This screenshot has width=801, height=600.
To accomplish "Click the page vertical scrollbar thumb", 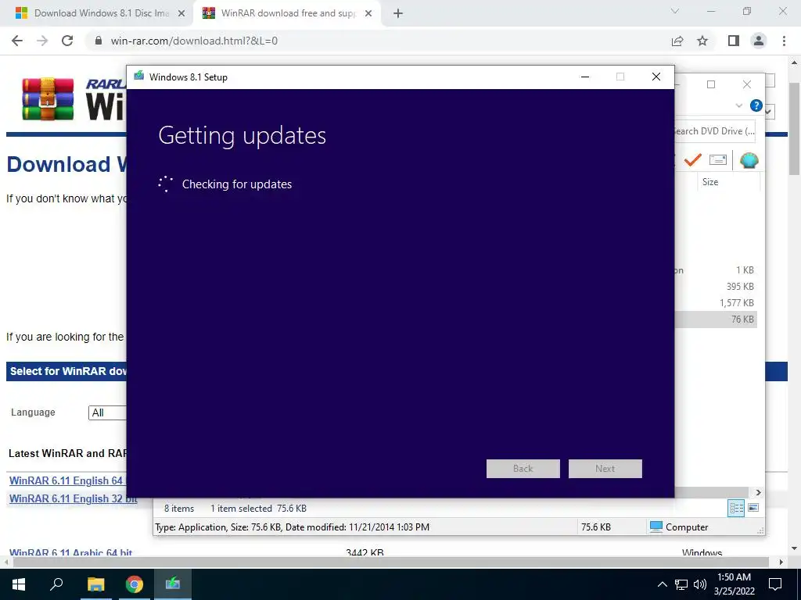I will click(x=795, y=127).
